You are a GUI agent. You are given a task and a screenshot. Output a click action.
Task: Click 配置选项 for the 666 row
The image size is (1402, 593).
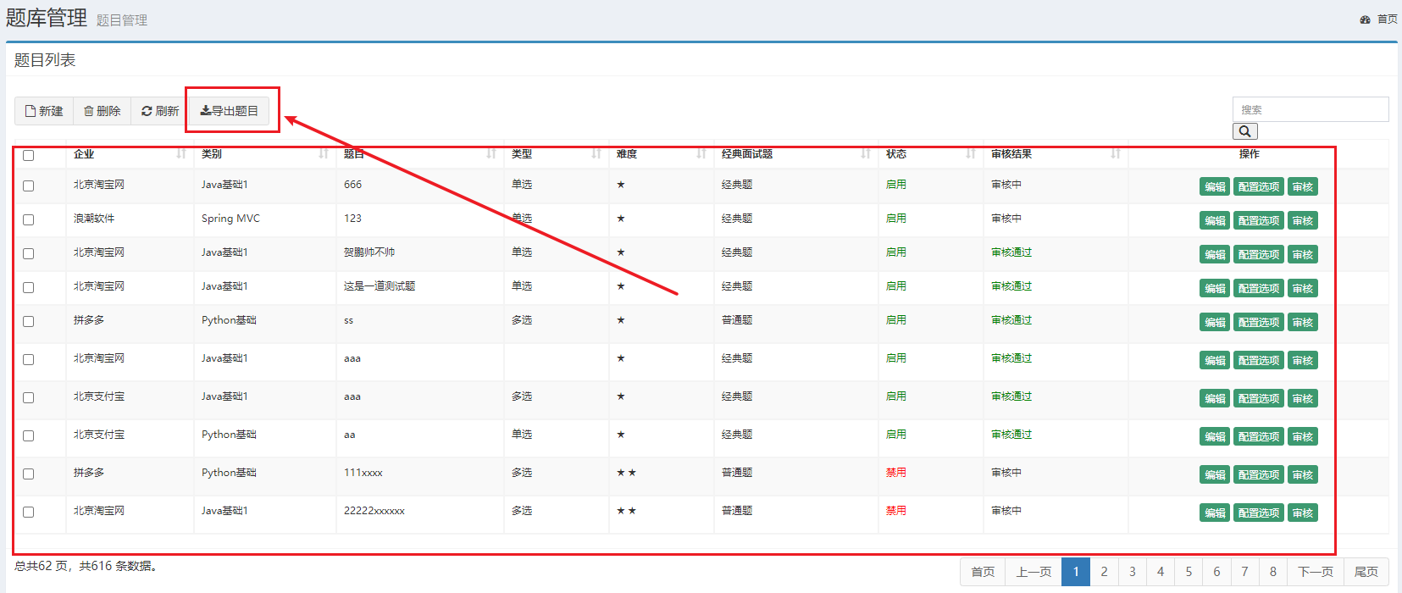pyautogui.click(x=1259, y=186)
